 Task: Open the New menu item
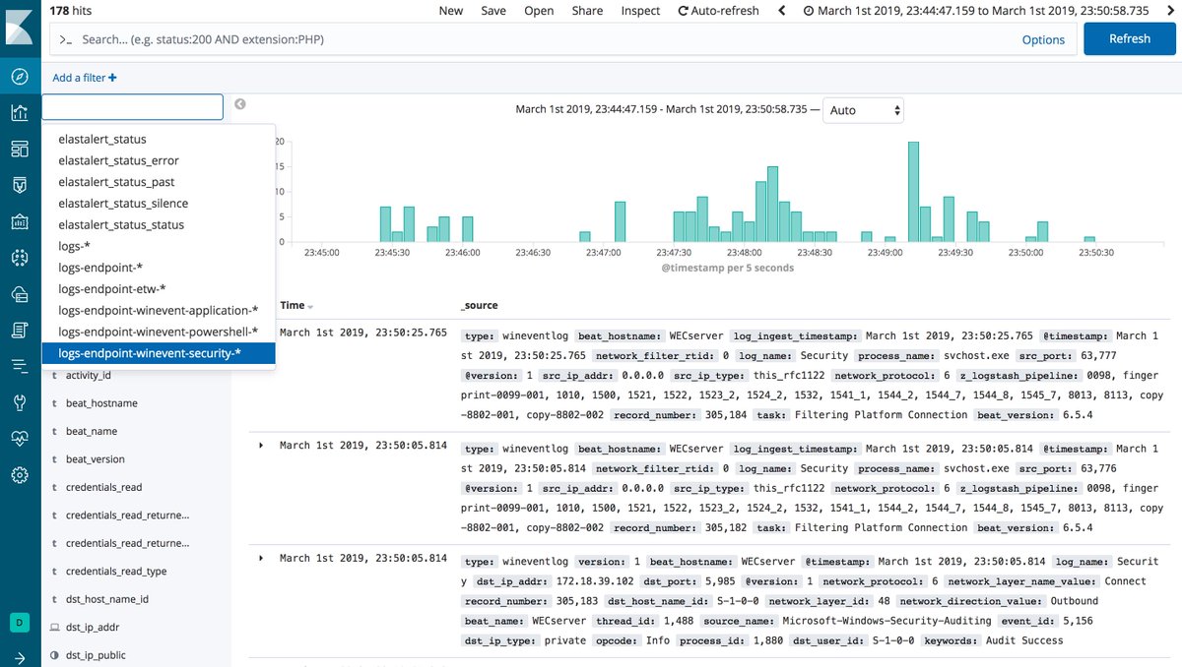(x=451, y=11)
